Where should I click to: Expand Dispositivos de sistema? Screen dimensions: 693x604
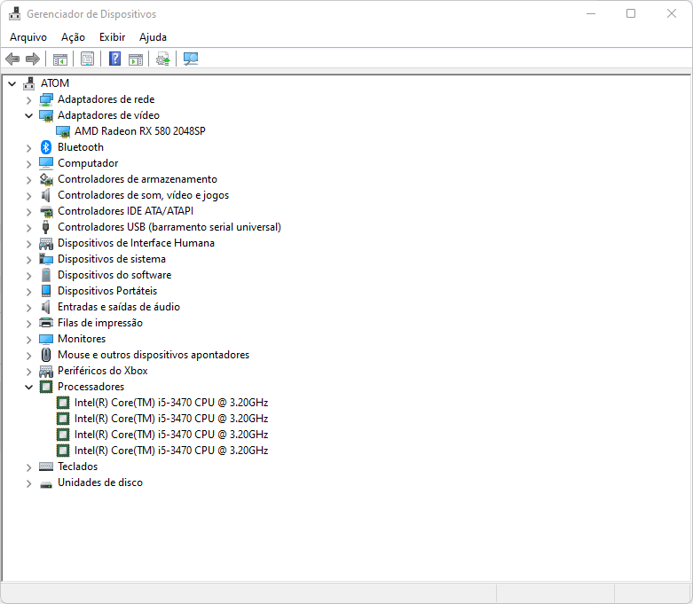click(x=28, y=259)
